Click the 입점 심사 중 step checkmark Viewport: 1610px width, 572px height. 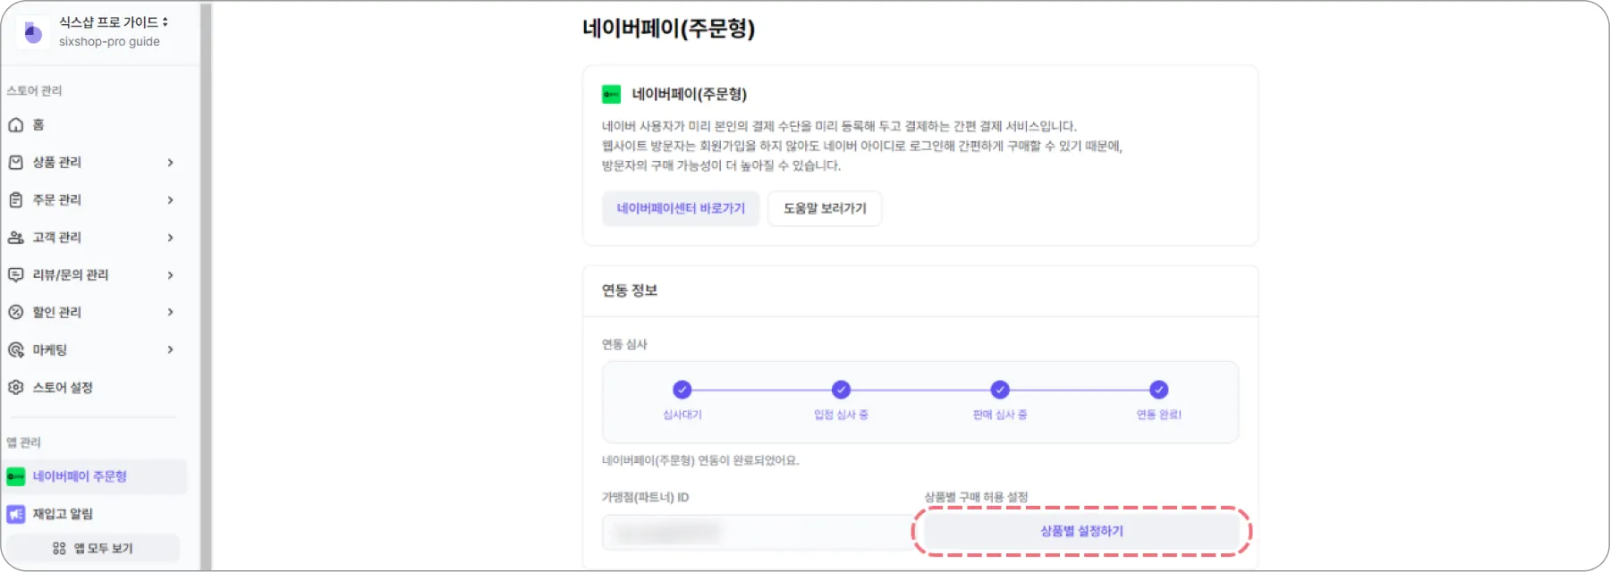841,390
